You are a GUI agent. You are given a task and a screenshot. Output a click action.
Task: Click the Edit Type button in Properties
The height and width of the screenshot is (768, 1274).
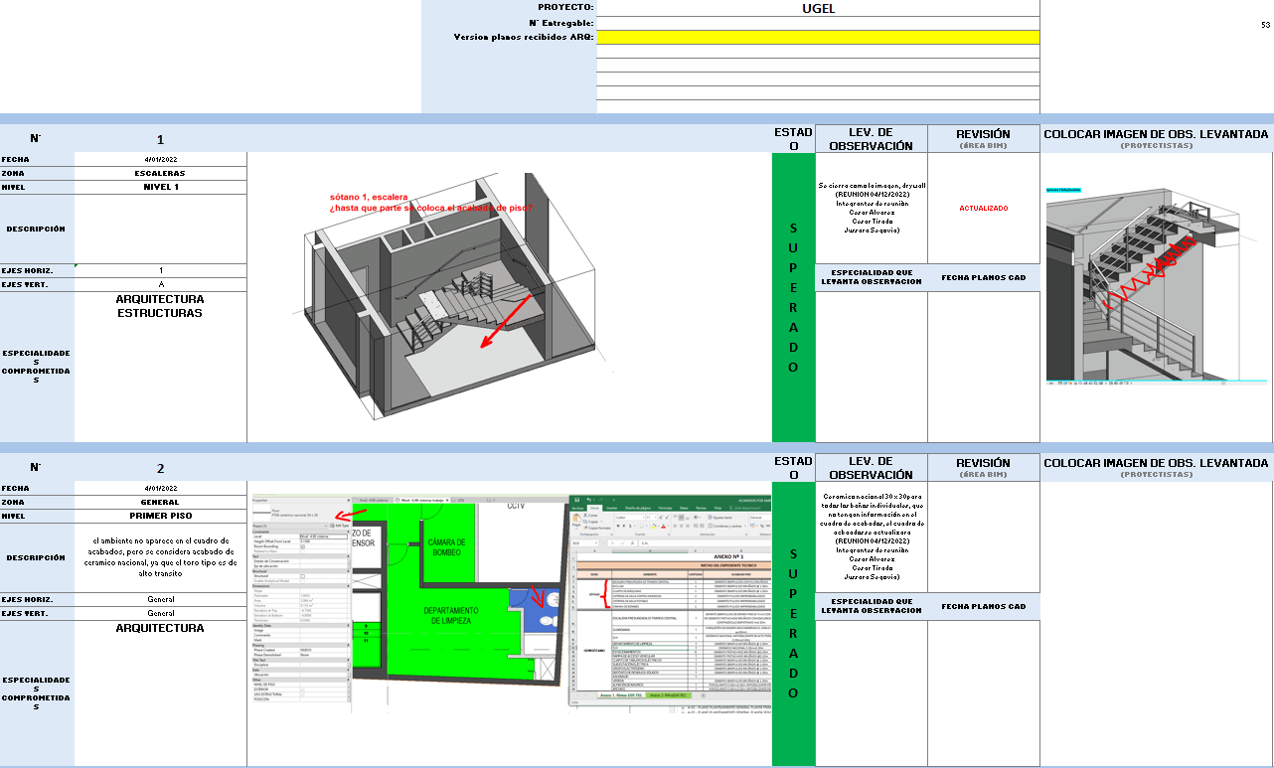[340, 525]
